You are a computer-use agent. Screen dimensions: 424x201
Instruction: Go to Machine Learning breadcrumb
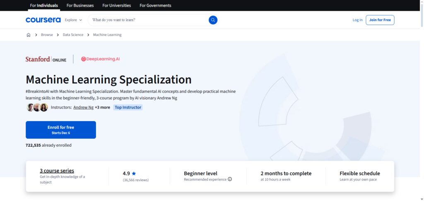(x=107, y=35)
